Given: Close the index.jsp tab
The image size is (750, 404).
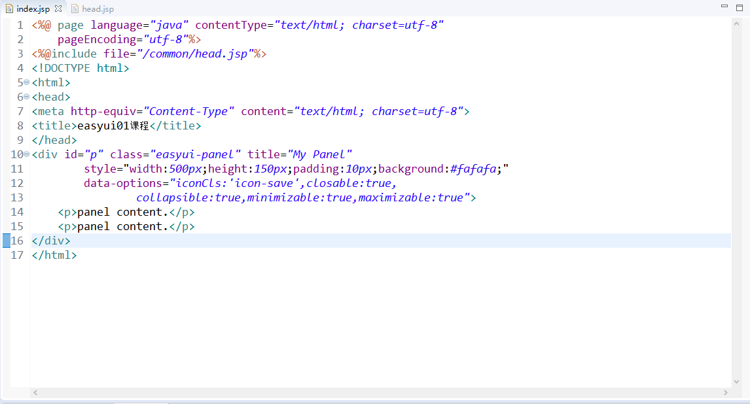Looking at the screenshot, I should coord(58,8).
